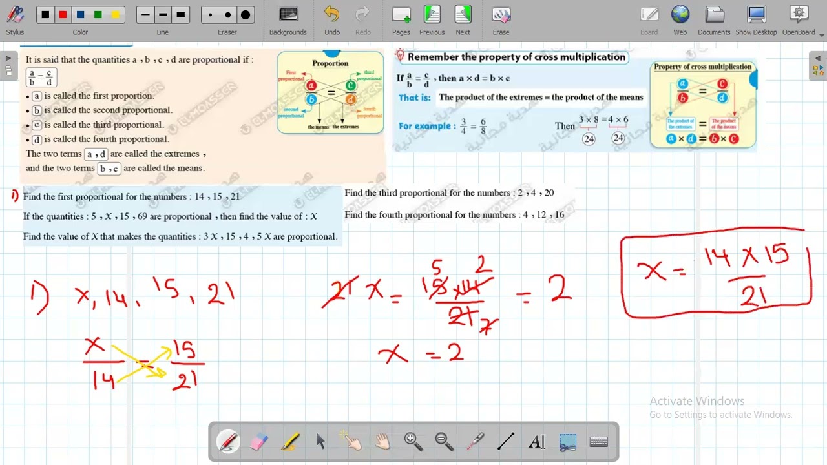Click the cross multiplication property diagram

[703, 105]
